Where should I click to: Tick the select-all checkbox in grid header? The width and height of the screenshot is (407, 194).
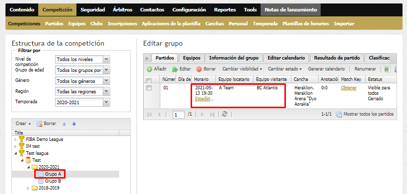(x=148, y=80)
